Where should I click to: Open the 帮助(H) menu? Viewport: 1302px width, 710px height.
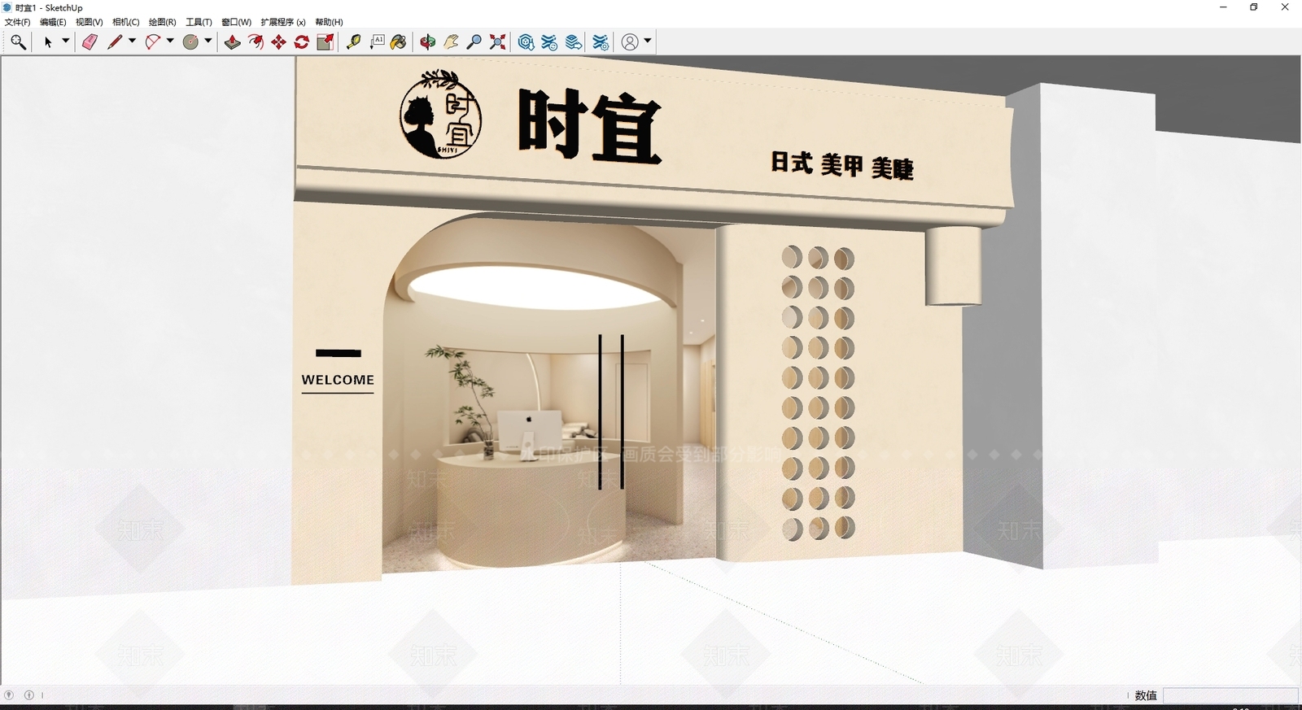pyautogui.click(x=329, y=22)
